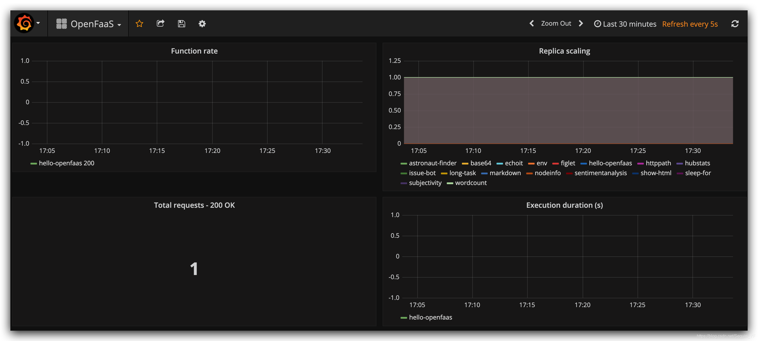This screenshot has height=341, width=758.
Task: Select the sleep-for legend entry
Action: coord(693,173)
